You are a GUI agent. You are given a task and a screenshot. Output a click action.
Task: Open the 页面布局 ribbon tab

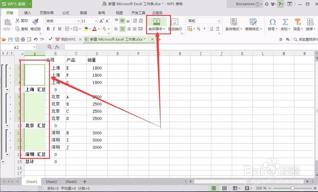47,13
